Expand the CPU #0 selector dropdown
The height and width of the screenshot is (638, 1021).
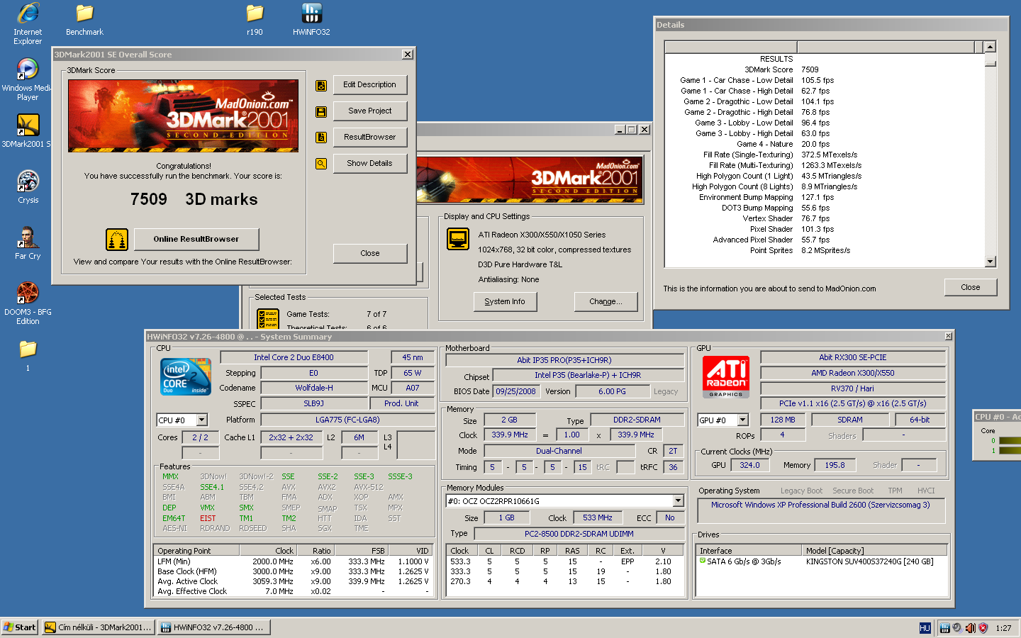(202, 420)
